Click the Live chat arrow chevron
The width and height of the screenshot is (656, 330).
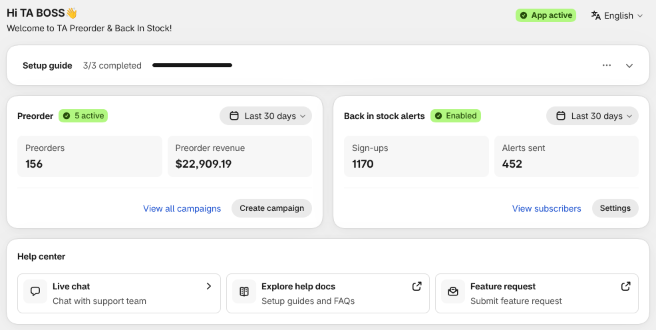click(209, 286)
